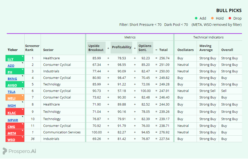Screen dimensions: 248x159
Task: Open the WSO ticker link
Action: pos(11,140)
